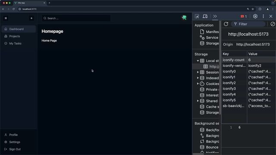The image size is (276, 155).
Task: Click Sign Out in the sidebar
Action: pyautogui.click(x=19, y=149)
